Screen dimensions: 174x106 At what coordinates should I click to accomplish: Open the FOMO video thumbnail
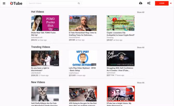tap(45, 23)
